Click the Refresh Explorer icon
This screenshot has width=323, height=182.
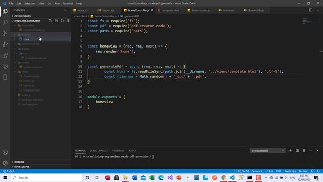click(62, 21)
